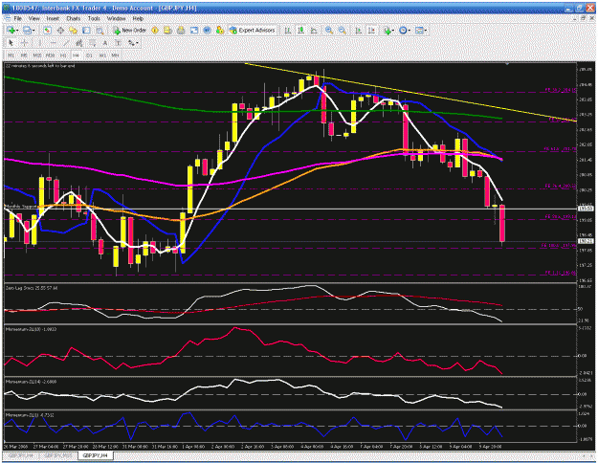Zoom out of the chart
The image size is (598, 463).
point(343,30)
